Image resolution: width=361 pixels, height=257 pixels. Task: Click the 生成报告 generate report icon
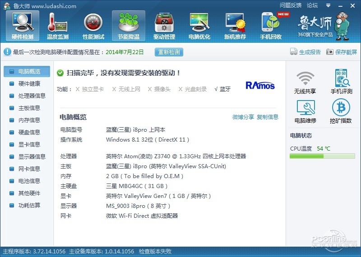click(x=294, y=51)
